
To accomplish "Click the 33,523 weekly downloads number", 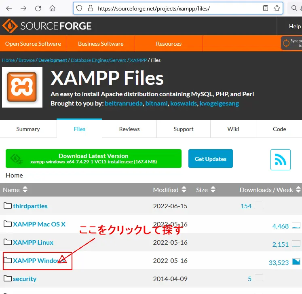I will coord(279,262).
